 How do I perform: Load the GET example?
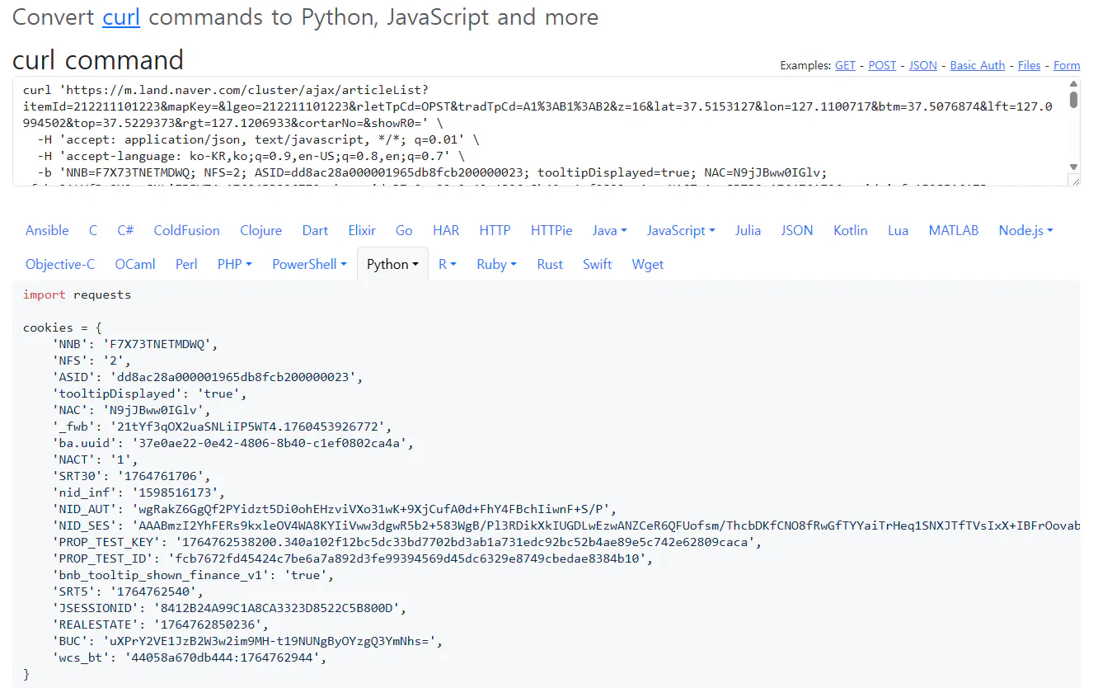(845, 65)
